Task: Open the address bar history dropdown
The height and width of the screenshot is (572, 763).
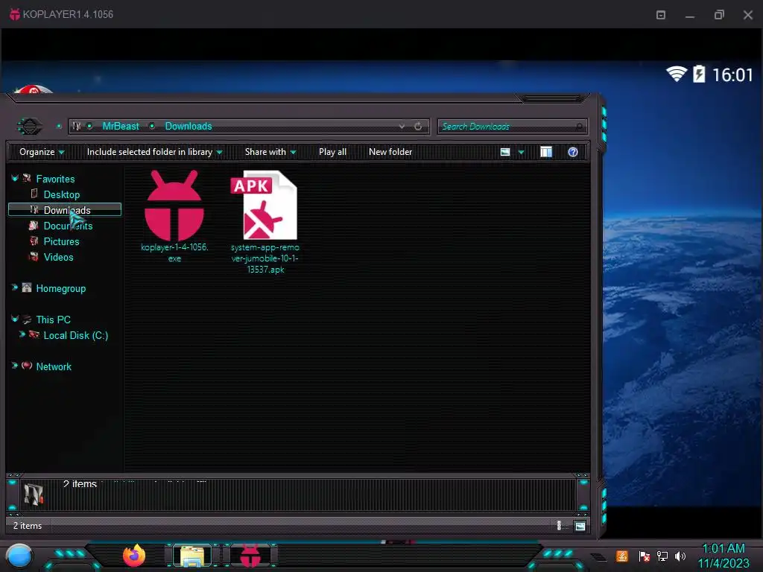Action: point(402,127)
